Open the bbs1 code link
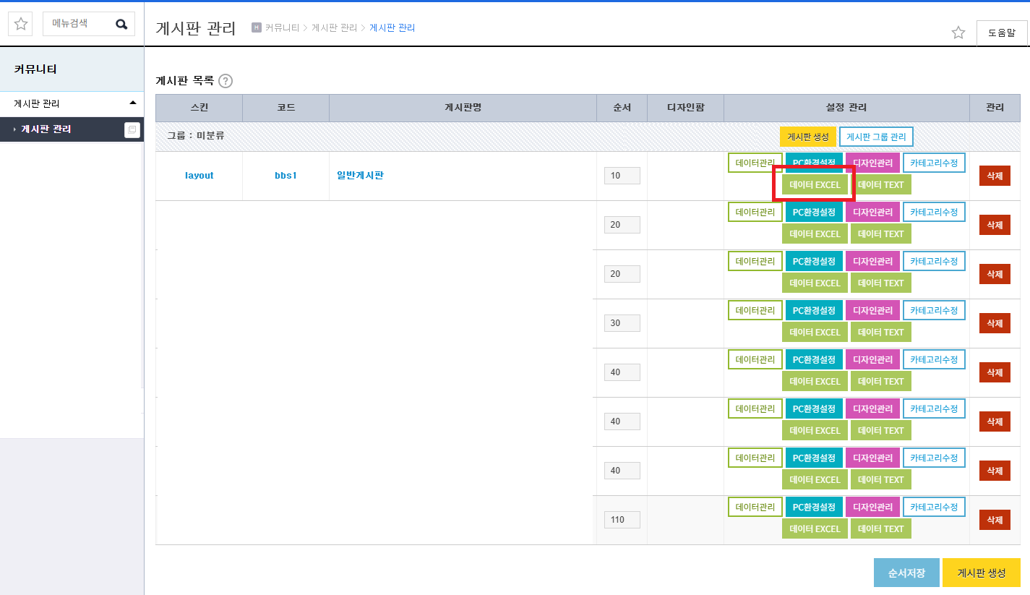This screenshot has width=1030, height=595. 286,176
